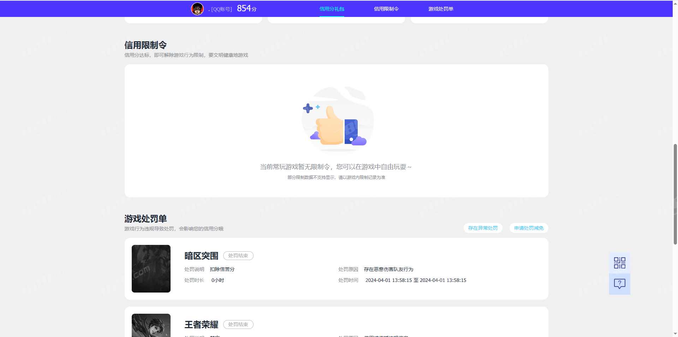The width and height of the screenshot is (678, 337).
Task: Click the 854分 credit score
Action: click(x=246, y=8)
